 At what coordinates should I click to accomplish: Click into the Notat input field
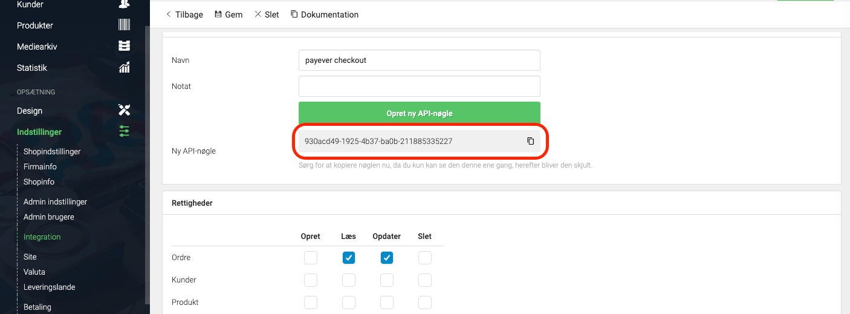pyautogui.click(x=420, y=86)
